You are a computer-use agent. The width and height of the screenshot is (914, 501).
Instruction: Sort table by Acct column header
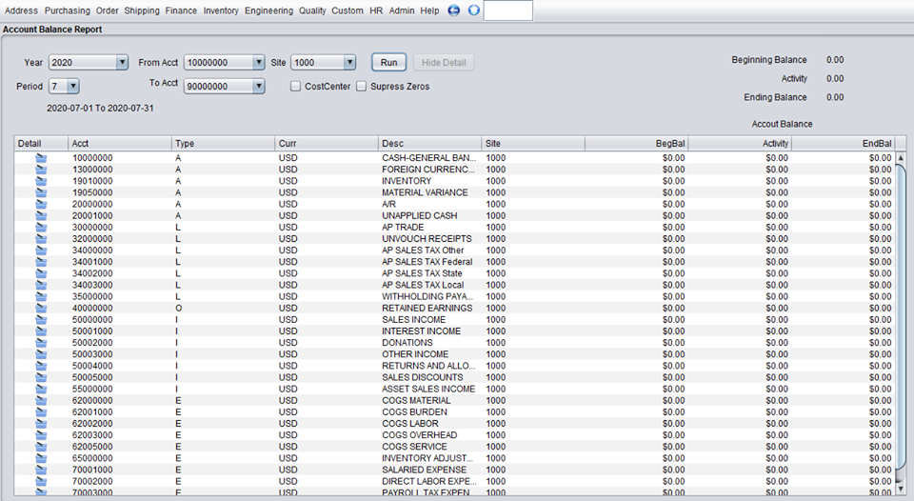[x=120, y=144]
